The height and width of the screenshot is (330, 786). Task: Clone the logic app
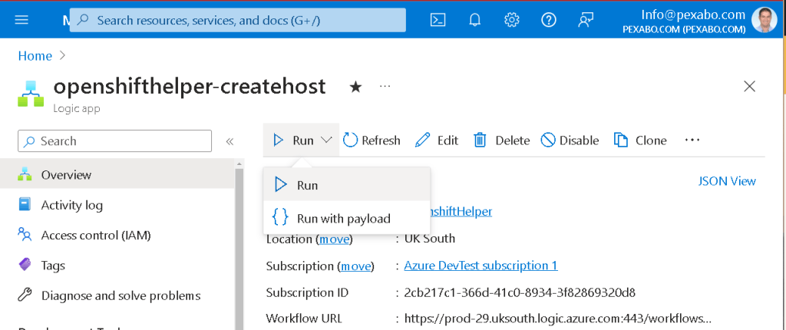coord(640,140)
